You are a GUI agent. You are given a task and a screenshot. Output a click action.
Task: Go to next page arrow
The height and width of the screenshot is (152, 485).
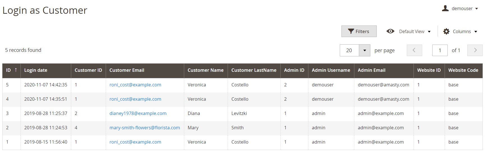475,50
